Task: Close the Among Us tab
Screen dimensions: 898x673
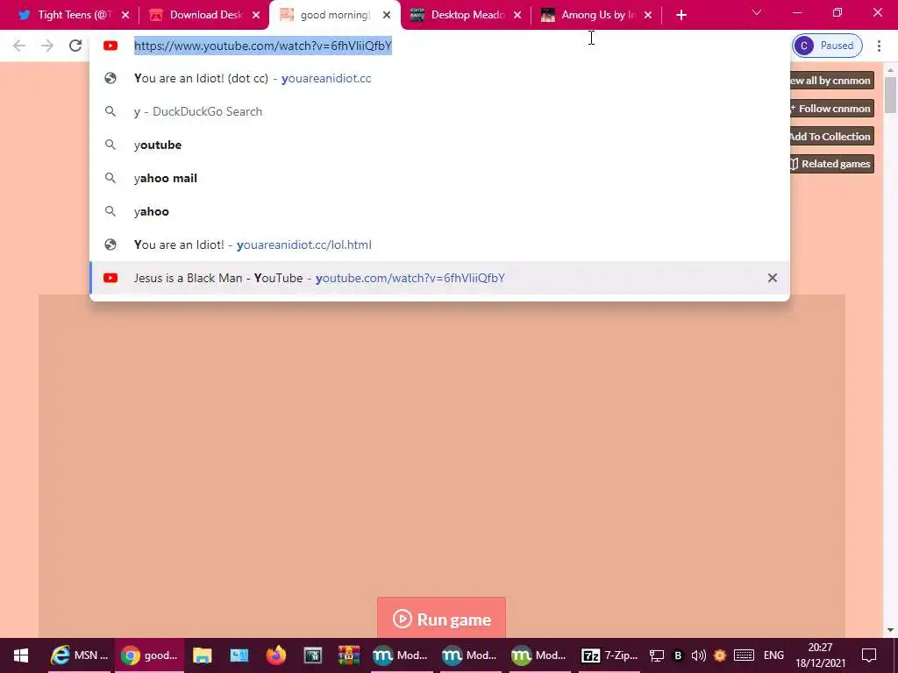Action: [x=648, y=15]
